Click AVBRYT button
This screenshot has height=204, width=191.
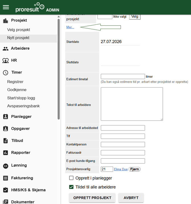pos(131,198)
